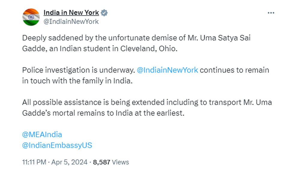Viewport: 300px width, 169px height.
Task: Click the words 'continues to remain'
Action: coord(235,70)
